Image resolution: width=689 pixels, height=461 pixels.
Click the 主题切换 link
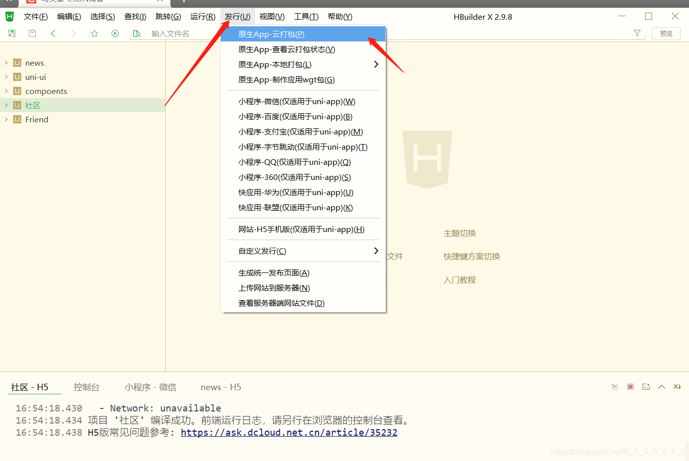pos(460,233)
